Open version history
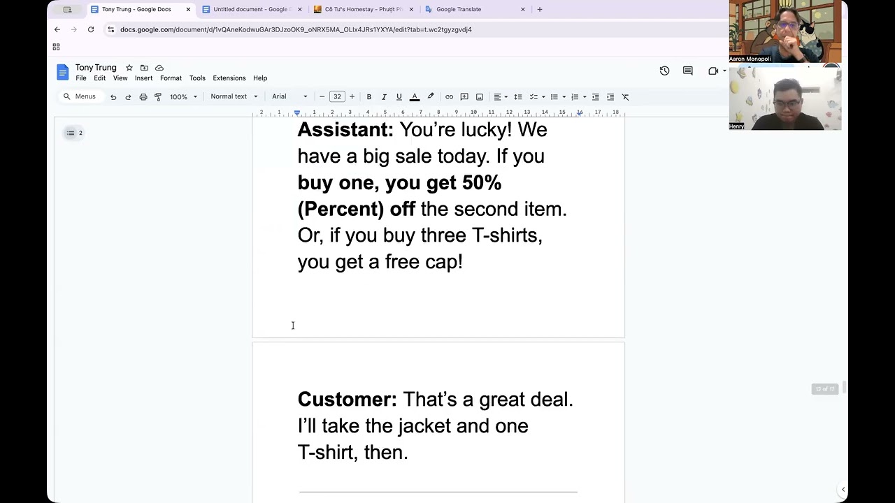The width and height of the screenshot is (895, 503). pyautogui.click(x=664, y=71)
